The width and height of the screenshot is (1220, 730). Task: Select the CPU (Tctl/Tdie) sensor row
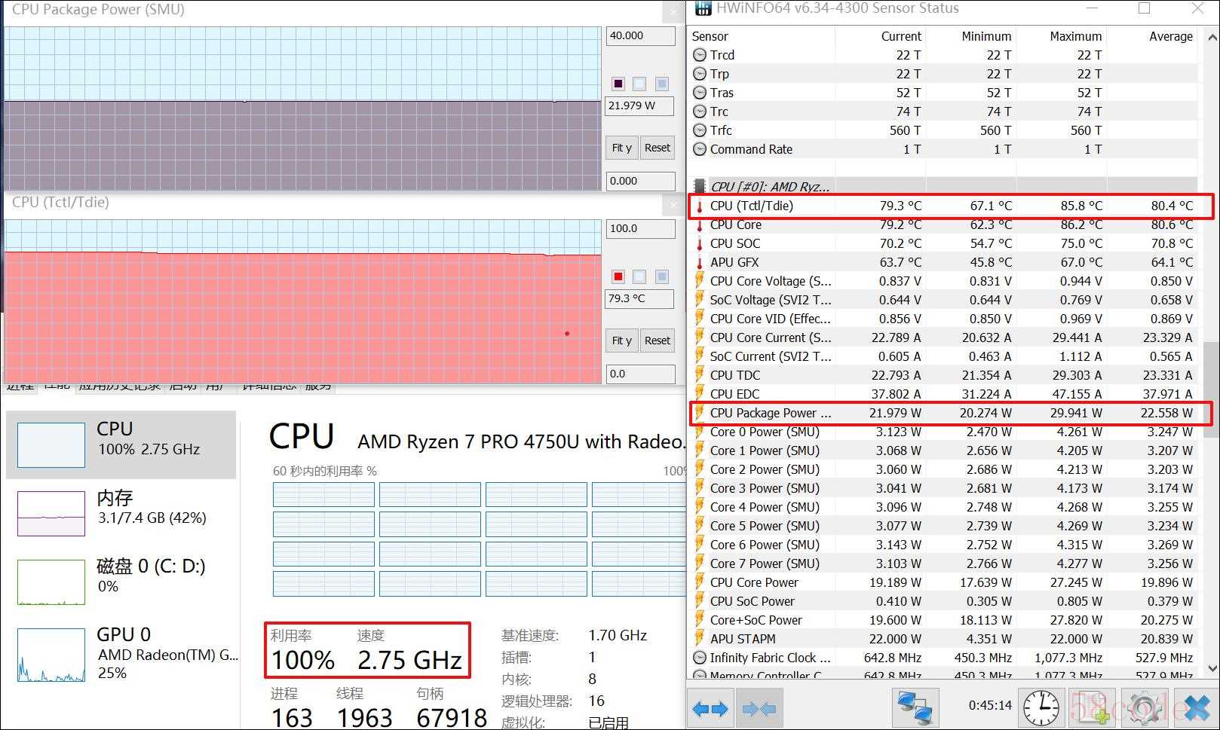[943, 206]
